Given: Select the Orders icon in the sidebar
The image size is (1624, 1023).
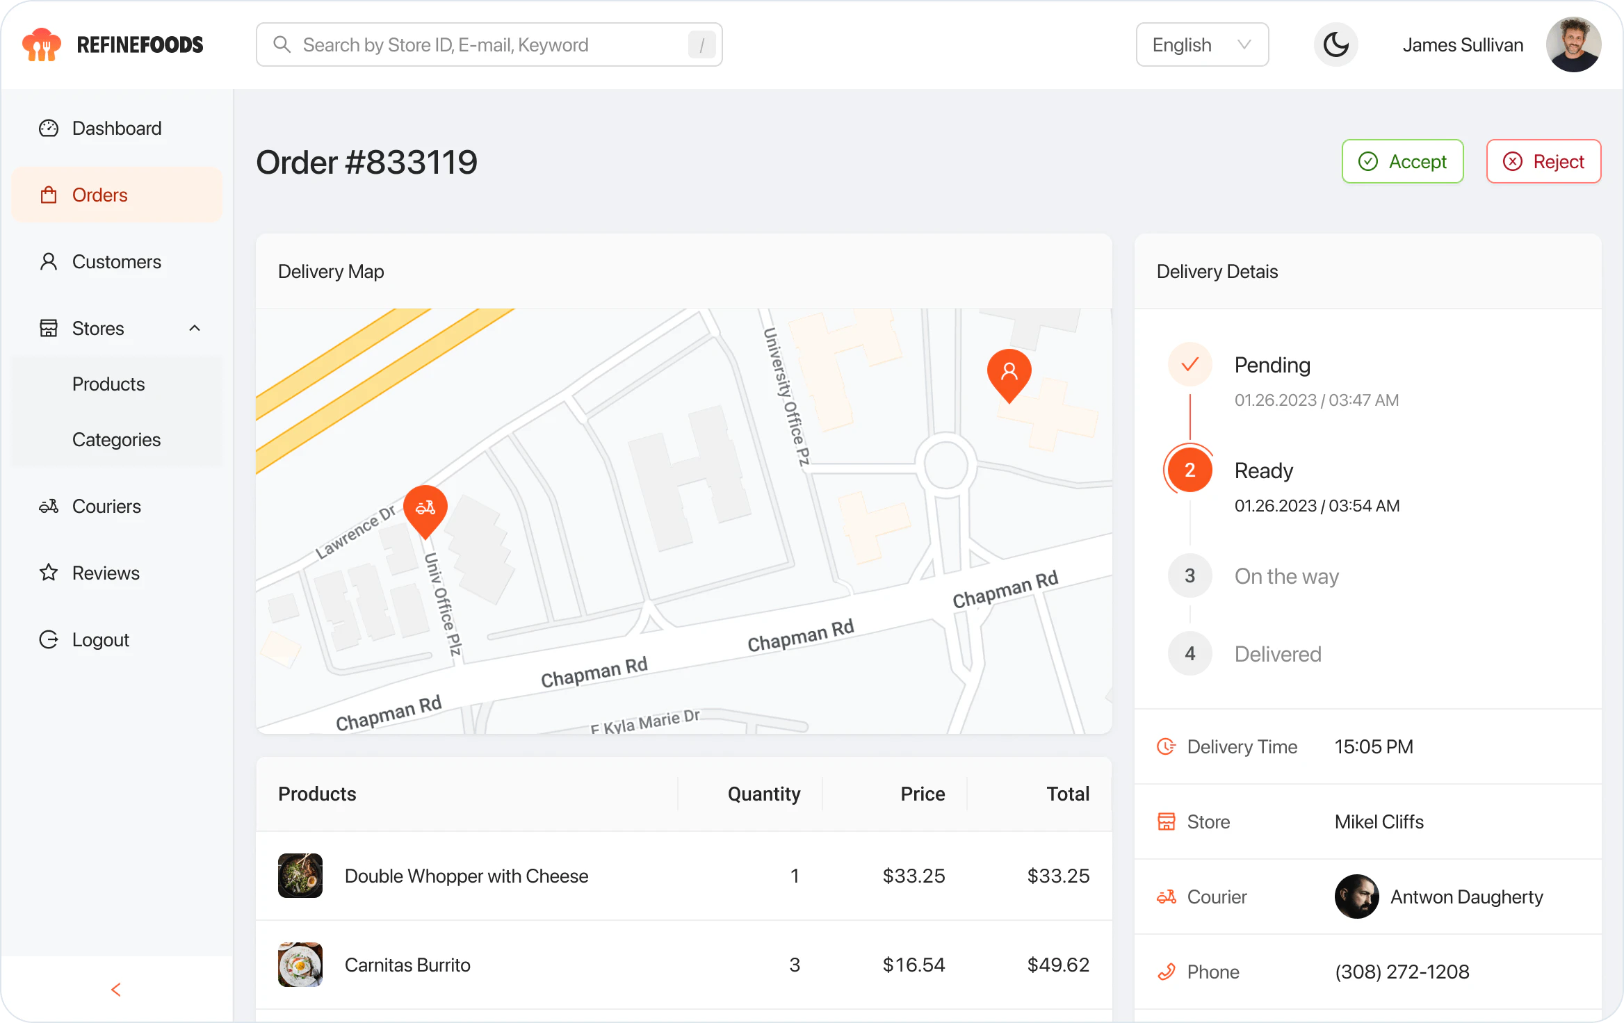Looking at the screenshot, I should coord(49,195).
